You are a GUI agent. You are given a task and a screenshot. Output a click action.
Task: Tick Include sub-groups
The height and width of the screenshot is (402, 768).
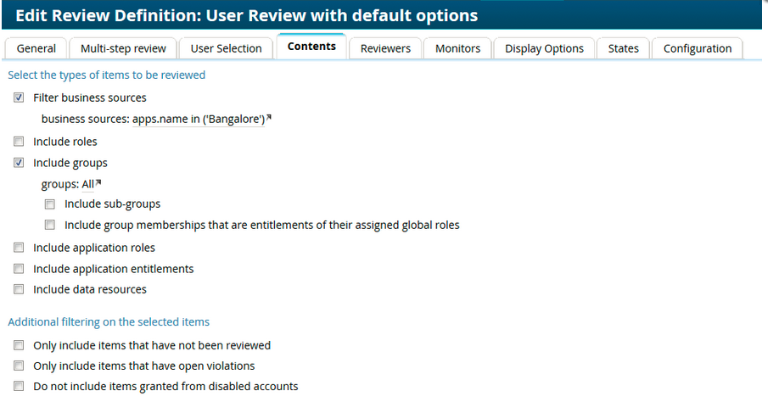pos(50,204)
